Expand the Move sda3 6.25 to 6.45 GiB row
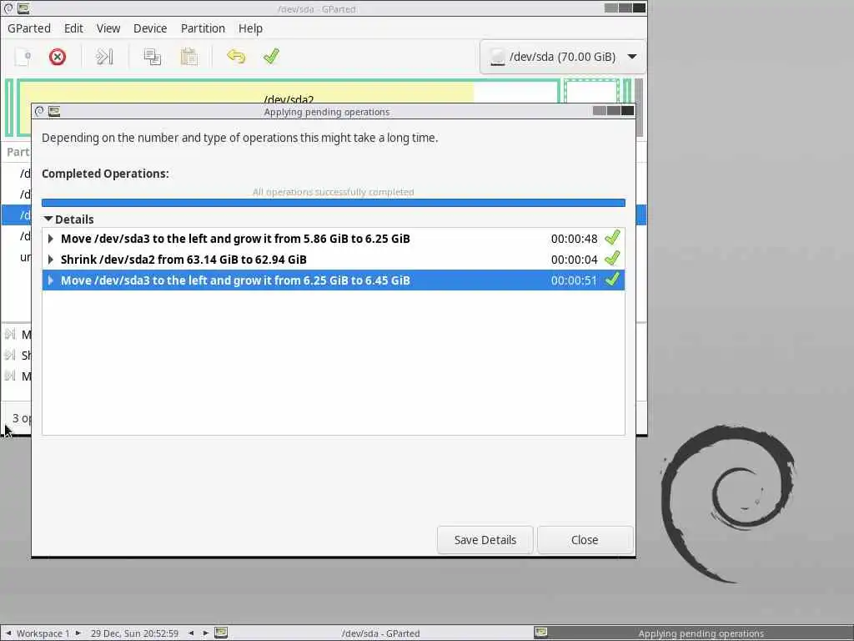Viewport: 854px width, 641px height. click(x=51, y=280)
